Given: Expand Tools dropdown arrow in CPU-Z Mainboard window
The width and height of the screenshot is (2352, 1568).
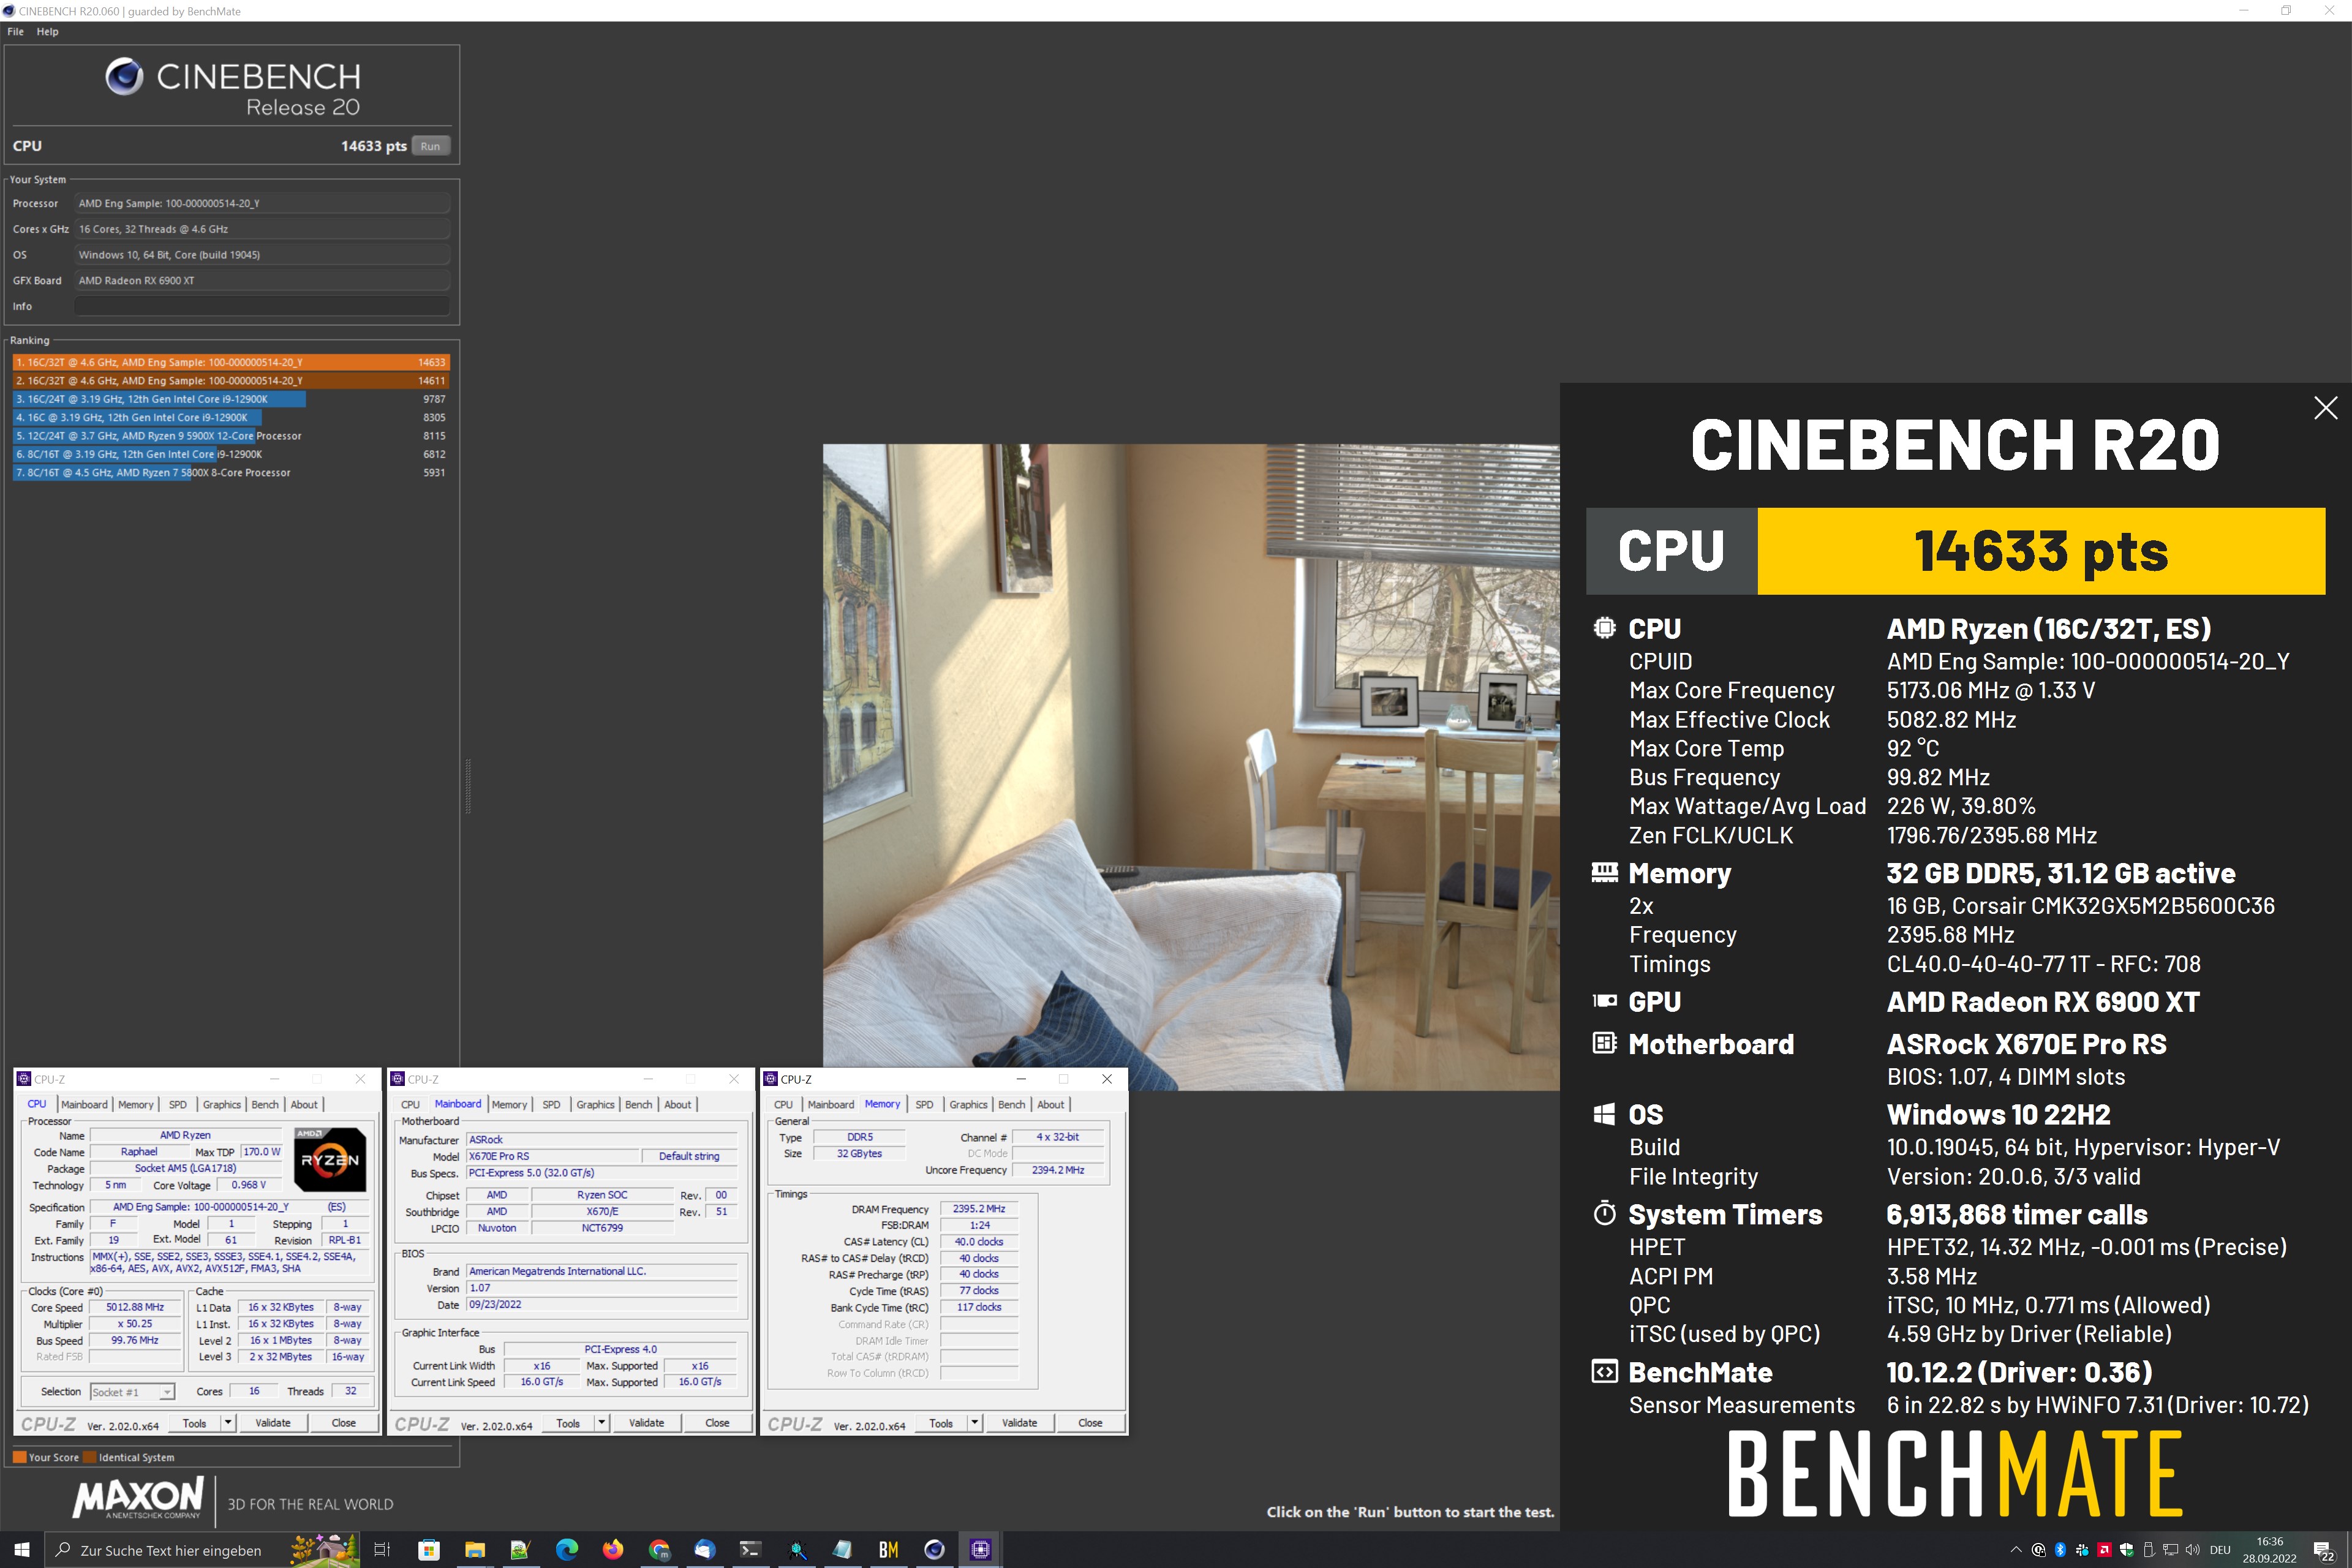Looking at the screenshot, I should [601, 1422].
